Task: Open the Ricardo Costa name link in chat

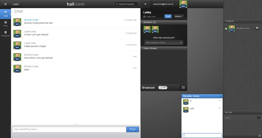Action: click(31, 20)
